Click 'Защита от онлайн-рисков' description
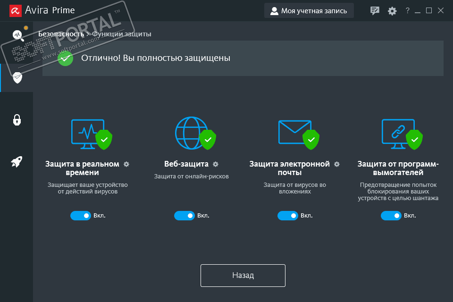Viewport: 453px width, 302px height. tap(191, 176)
